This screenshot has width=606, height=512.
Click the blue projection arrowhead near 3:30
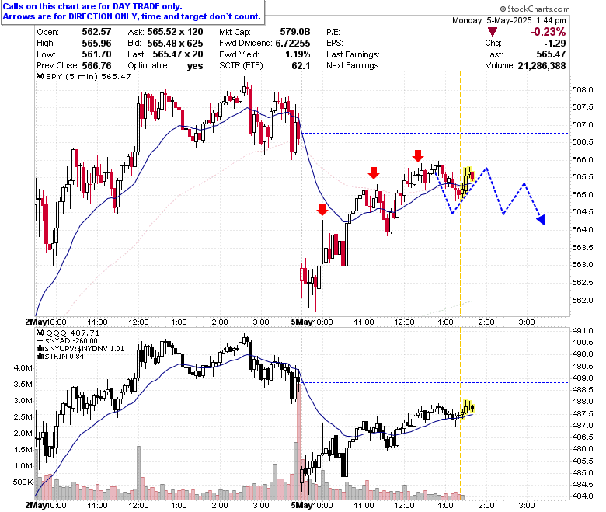541,219
